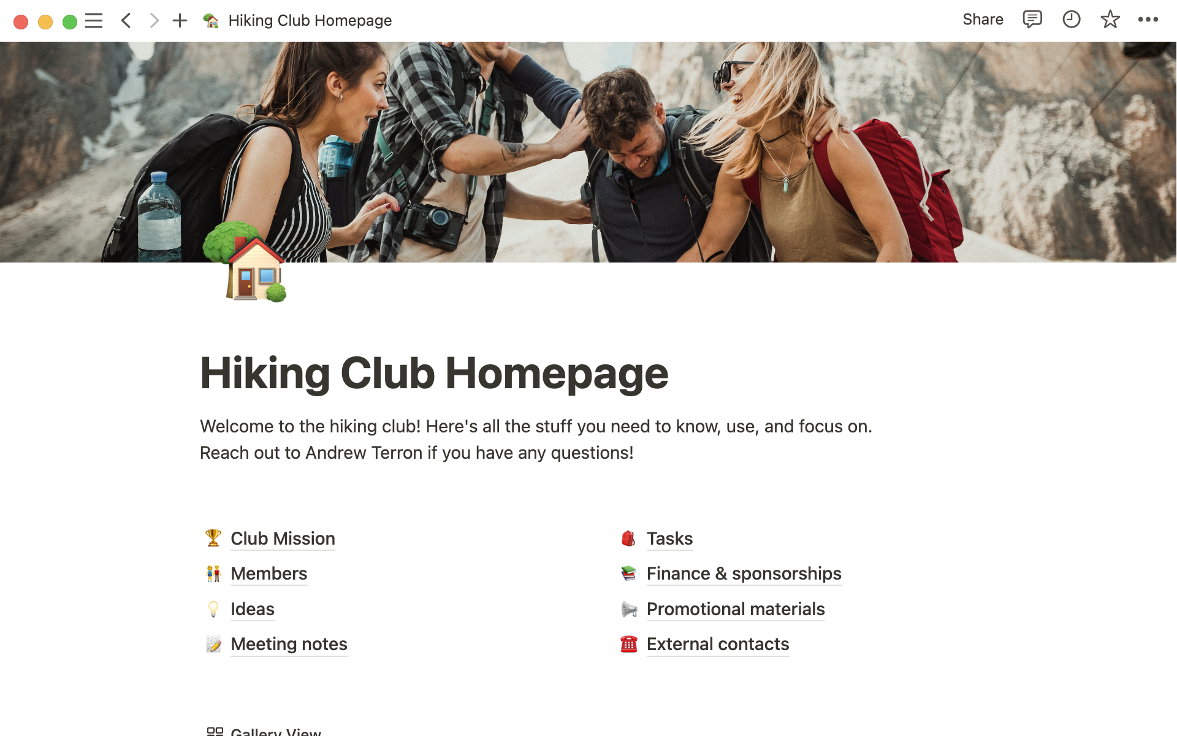Open the Ideas page
This screenshot has width=1177, height=736.
(x=252, y=609)
